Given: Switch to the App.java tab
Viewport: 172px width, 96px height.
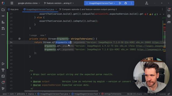Looking at the screenshot, I should point(13,9).
